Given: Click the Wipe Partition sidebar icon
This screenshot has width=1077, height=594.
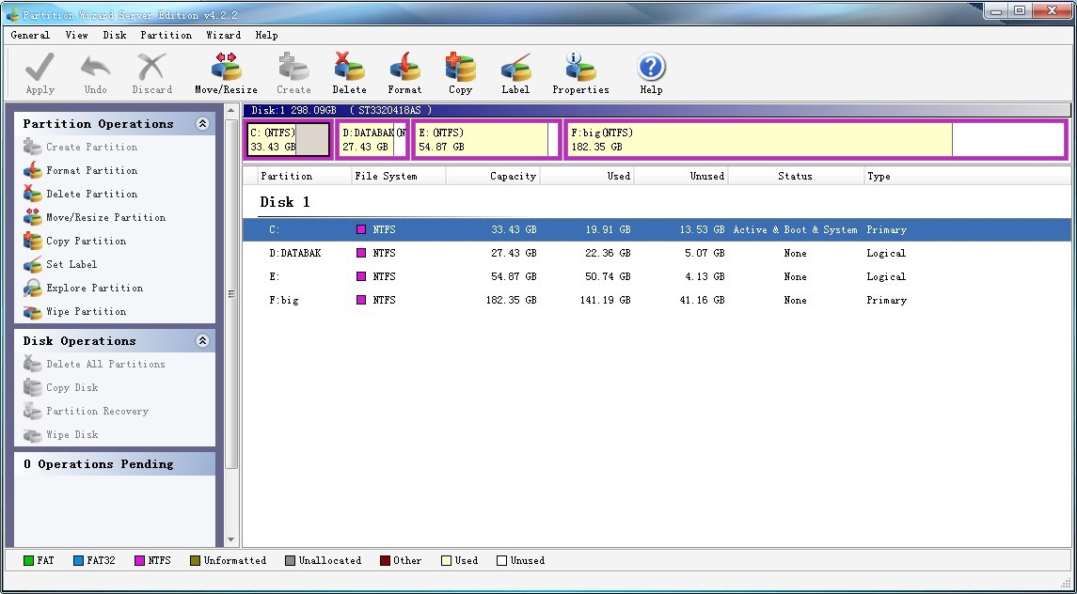Looking at the screenshot, I should 32,311.
